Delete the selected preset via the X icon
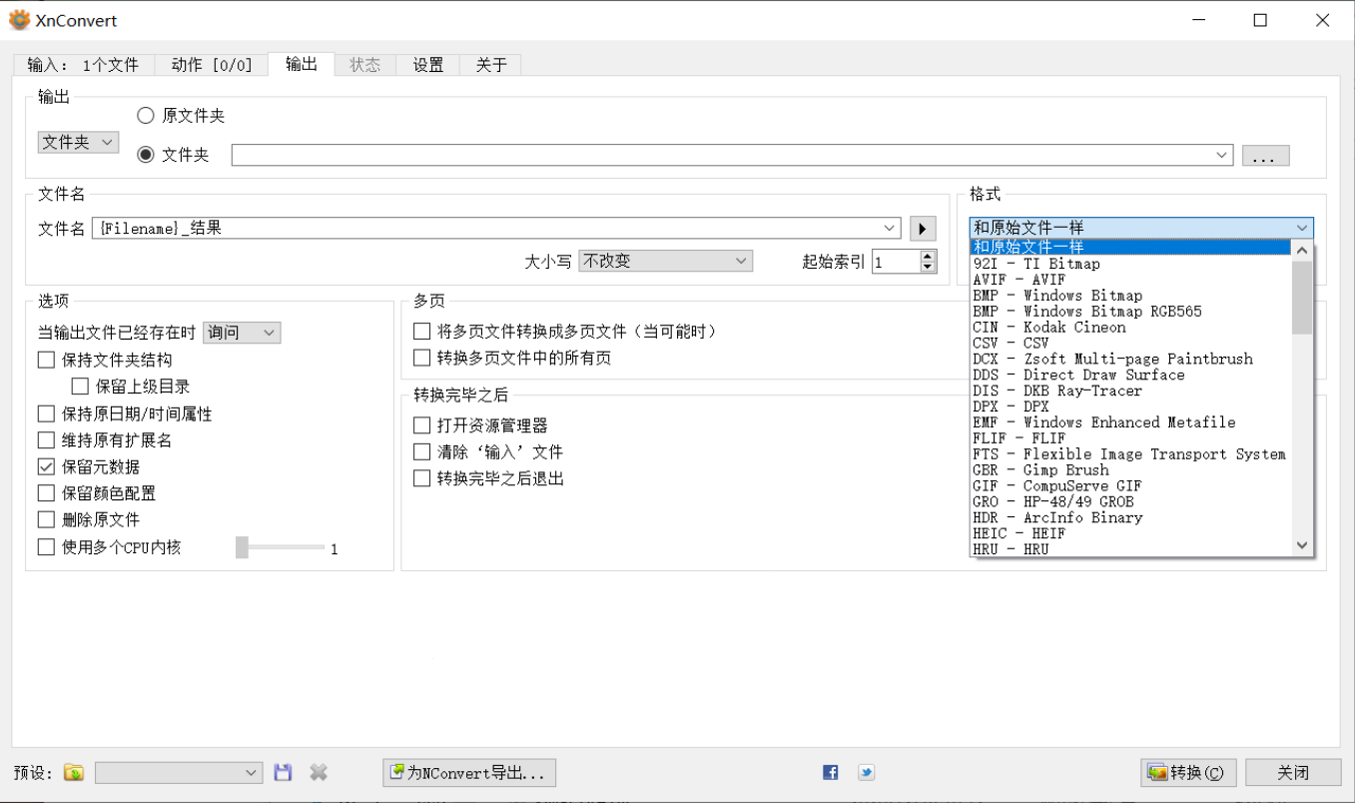This screenshot has height=803, width=1355. pos(318,772)
